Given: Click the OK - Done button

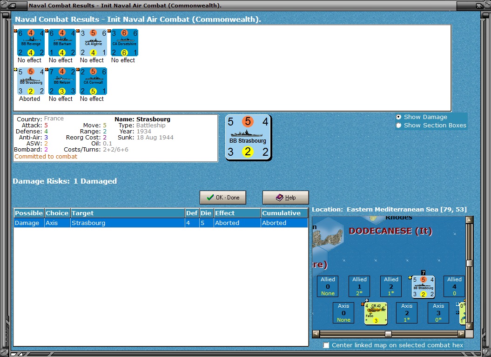Looking at the screenshot, I should (223, 198).
